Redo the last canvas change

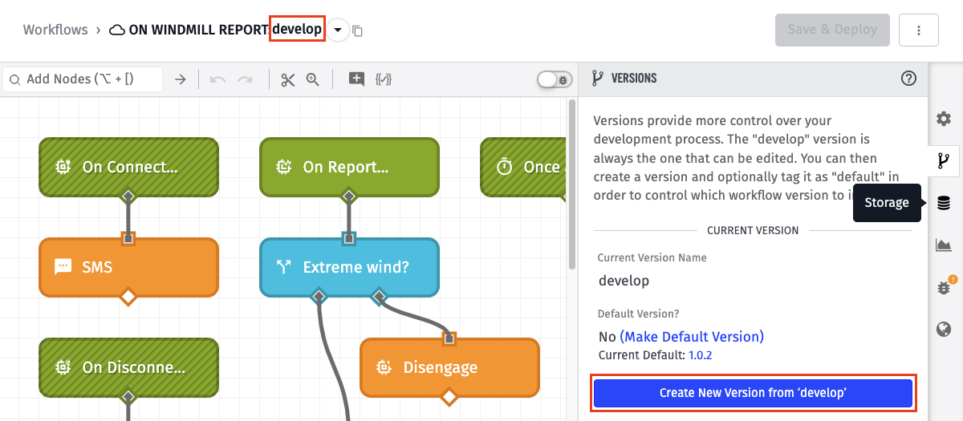[245, 79]
